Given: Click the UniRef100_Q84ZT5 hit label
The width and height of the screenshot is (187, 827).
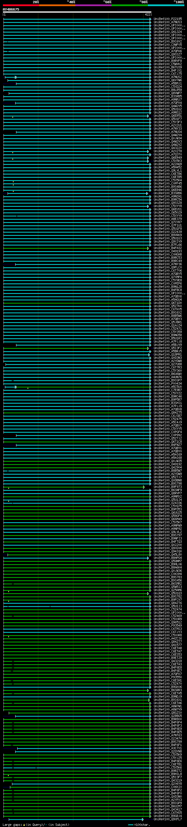Looking at the screenshot, I should (x=167, y=412).
